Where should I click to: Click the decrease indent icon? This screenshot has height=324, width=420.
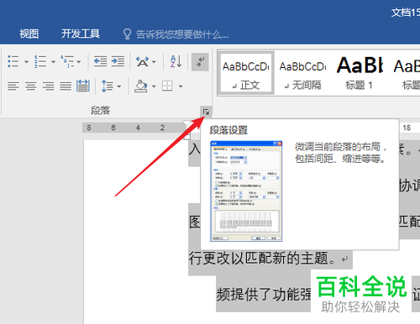tap(100, 61)
